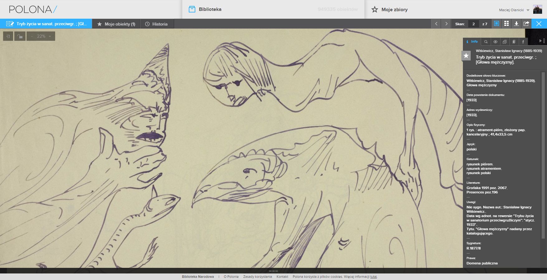Toggle the rotate image corner button
This screenshot has width=547, height=280.
pos(8,36)
